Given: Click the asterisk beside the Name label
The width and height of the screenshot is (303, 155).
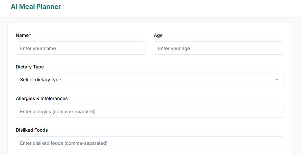Looking at the screenshot, I should click(30, 35).
